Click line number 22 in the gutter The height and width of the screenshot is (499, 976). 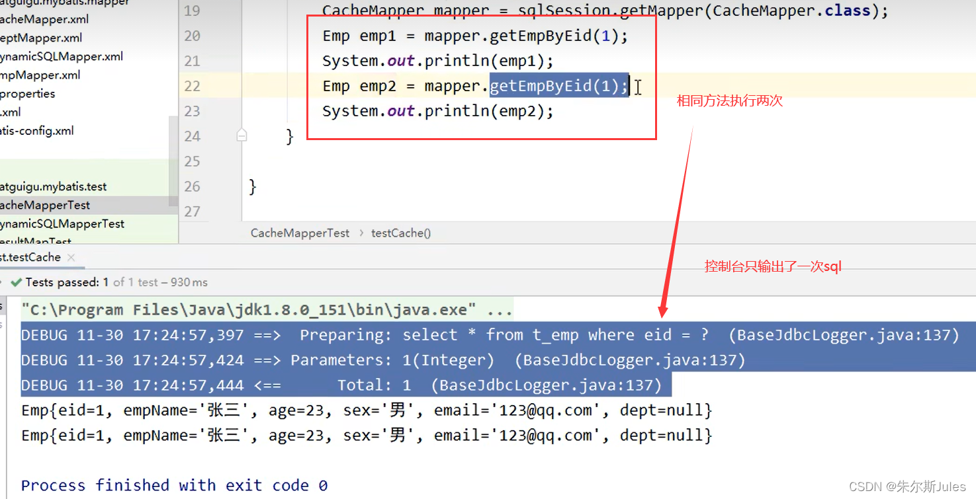pos(192,86)
